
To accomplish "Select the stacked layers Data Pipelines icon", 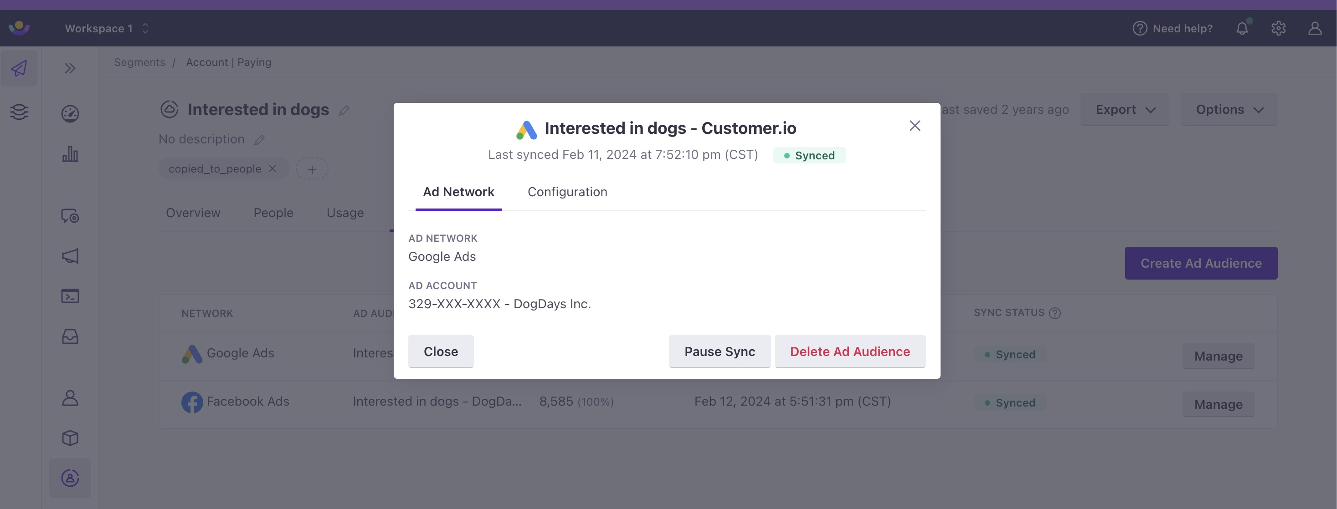I will click(19, 112).
